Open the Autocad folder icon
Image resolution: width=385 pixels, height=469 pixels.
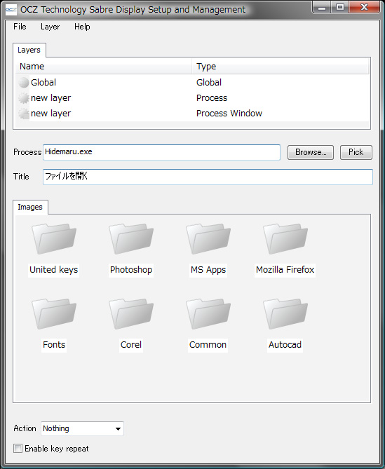click(x=285, y=313)
